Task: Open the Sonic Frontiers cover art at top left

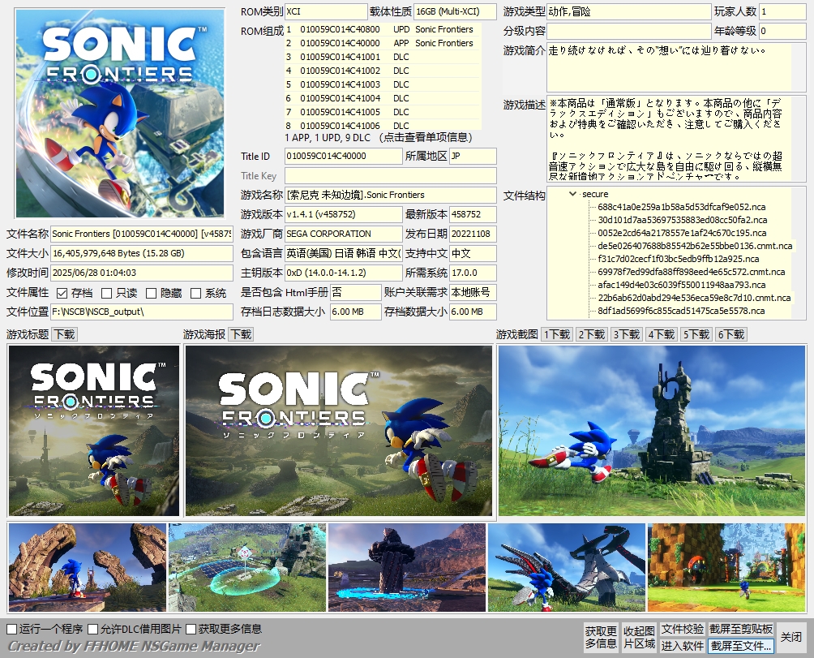Action: 120,114
